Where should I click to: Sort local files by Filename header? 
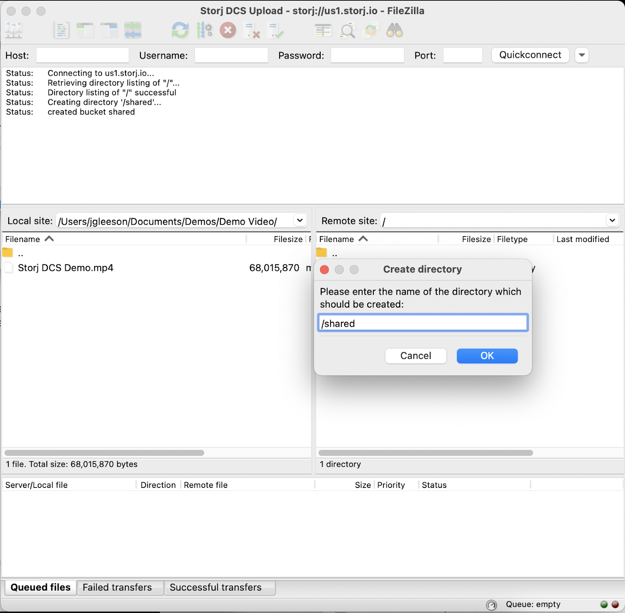tap(124, 239)
